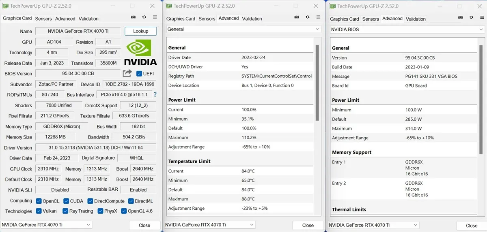The image size is (487, 232).
Task: Select Graphics Card tab in middle window
Action: tap(181, 19)
